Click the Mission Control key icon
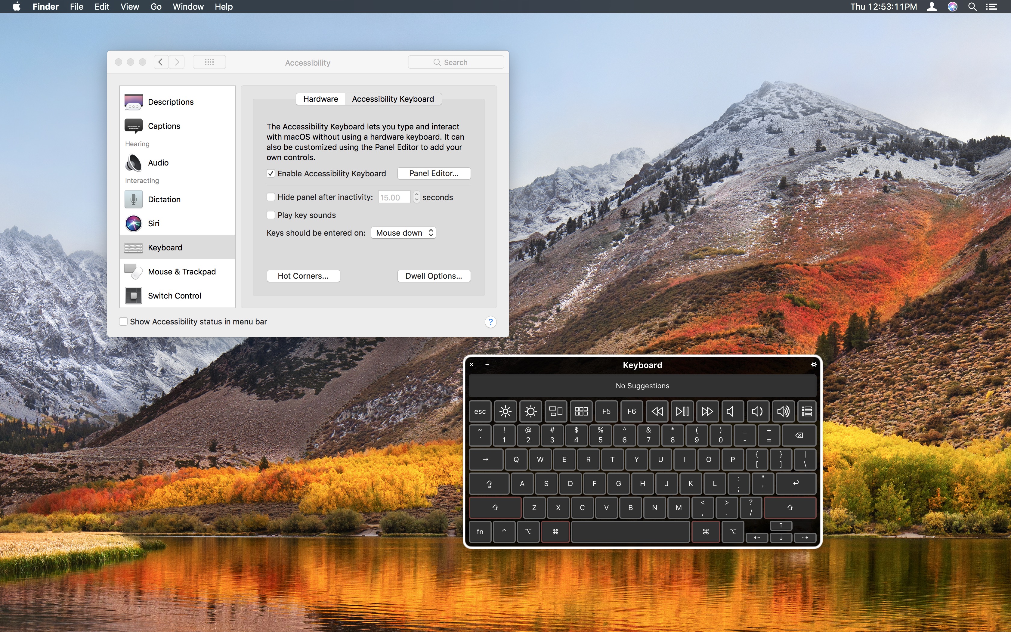Screen dimensions: 1011x632 [x=555, y=411]
